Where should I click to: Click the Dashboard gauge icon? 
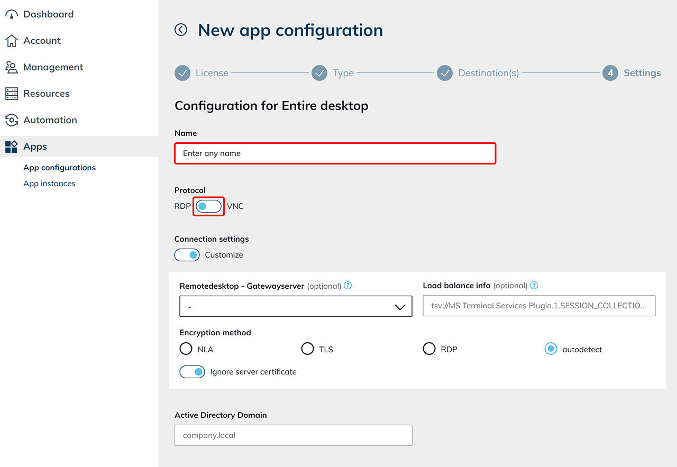(x=12, y=14)
